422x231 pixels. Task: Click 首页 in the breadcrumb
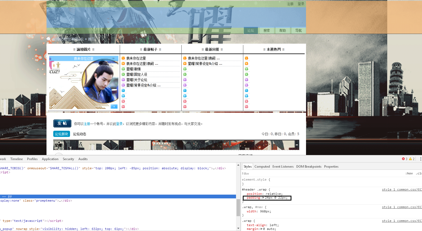[91, 39]
